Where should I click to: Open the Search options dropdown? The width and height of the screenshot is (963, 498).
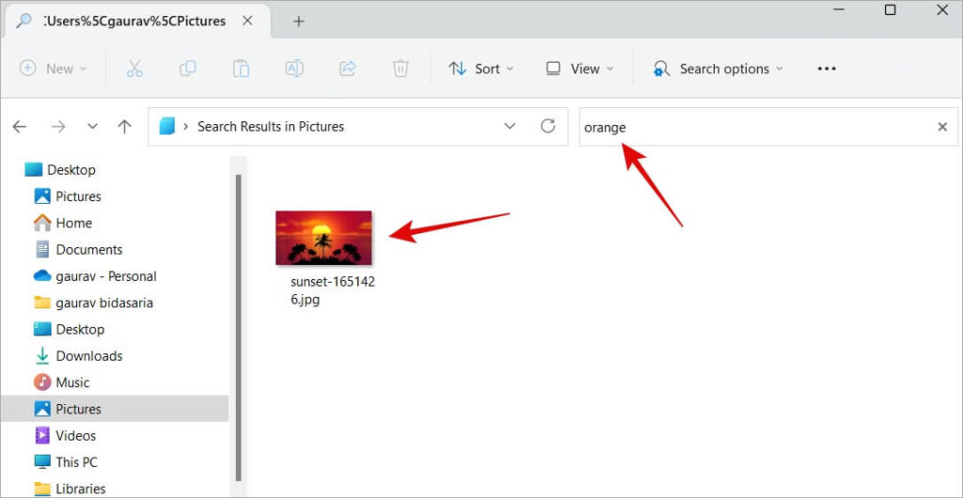click(718, 69)
